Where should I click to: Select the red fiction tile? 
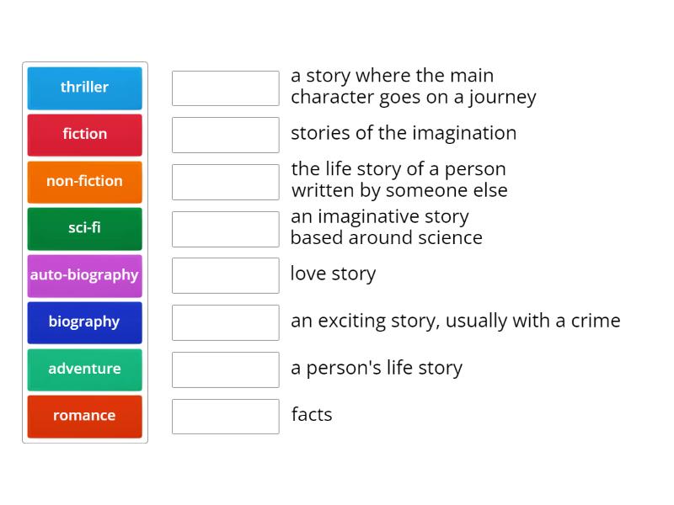[84, 135]
